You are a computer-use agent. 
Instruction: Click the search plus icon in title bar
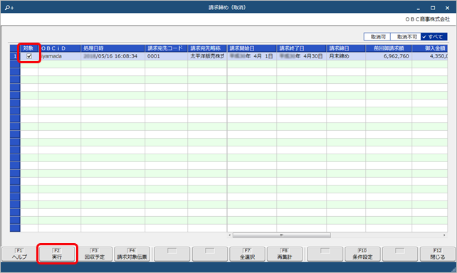[x=9, y=8]
